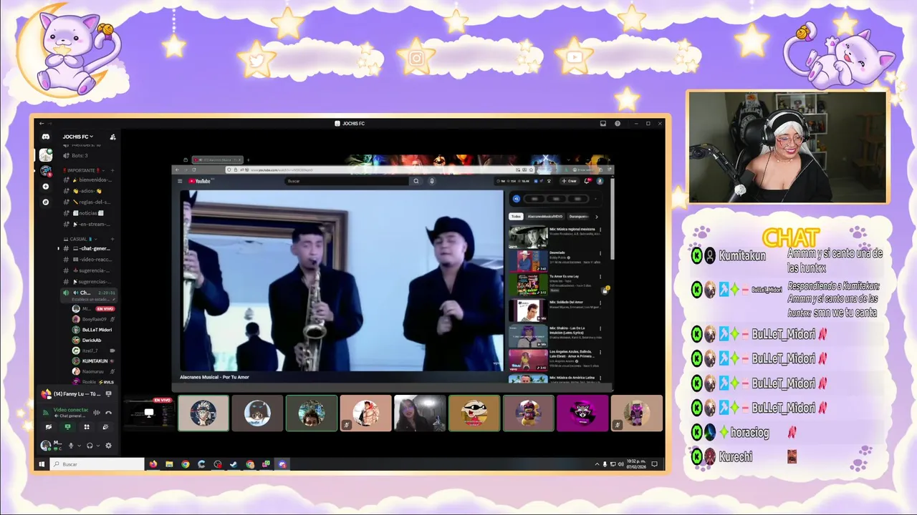The width and height of the screenshot is (917, 515).
Task: Open Discord user settings gear
Action: 108,446
